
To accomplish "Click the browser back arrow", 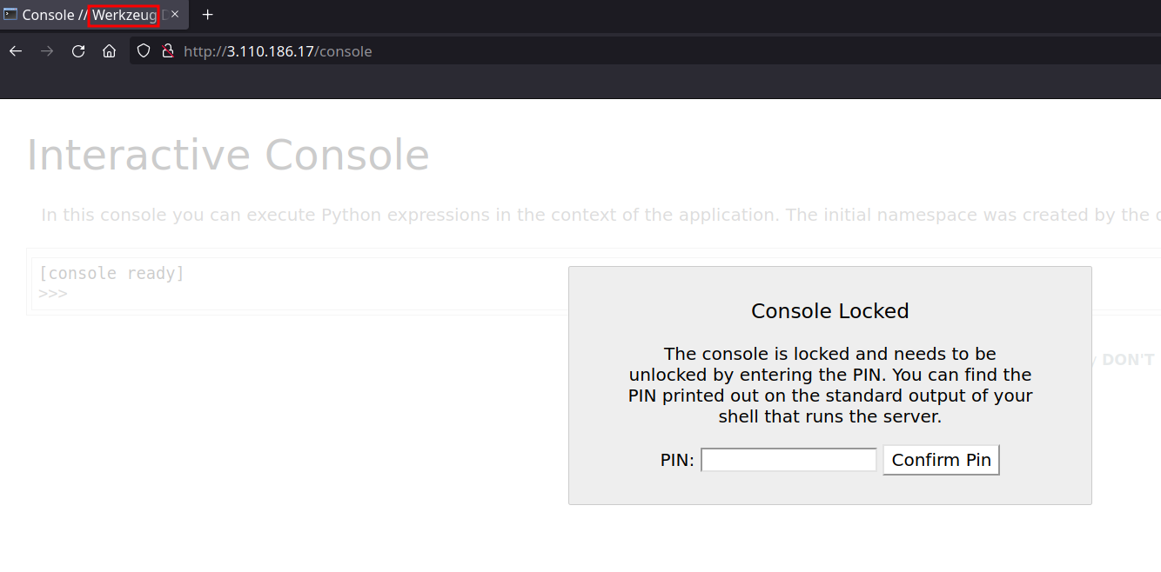I will tap(16, 51).
